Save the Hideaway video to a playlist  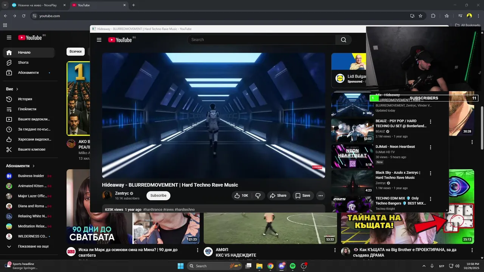tap(303, 196)
